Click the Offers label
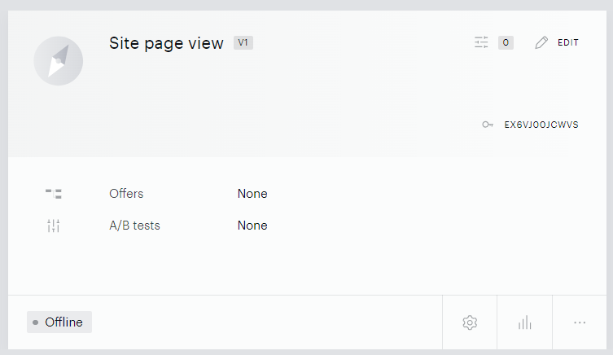Screen dimensions: 613x355 coord(126,194)
